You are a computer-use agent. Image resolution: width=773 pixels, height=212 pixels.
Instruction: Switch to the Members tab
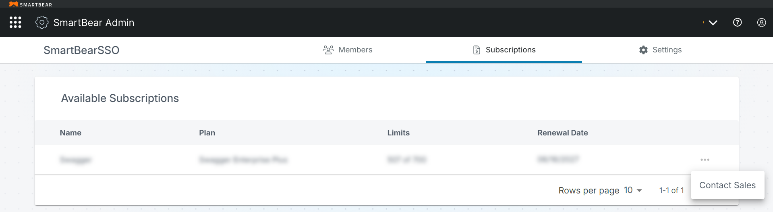coord(348,50)
